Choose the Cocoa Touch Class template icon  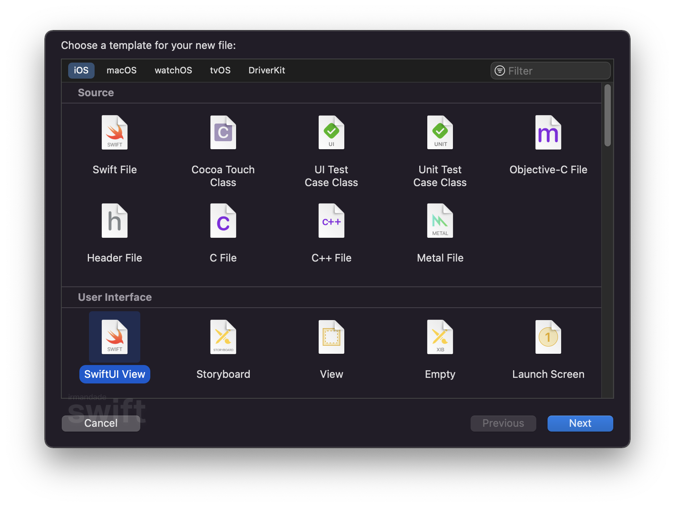click(x=223, y=132)
